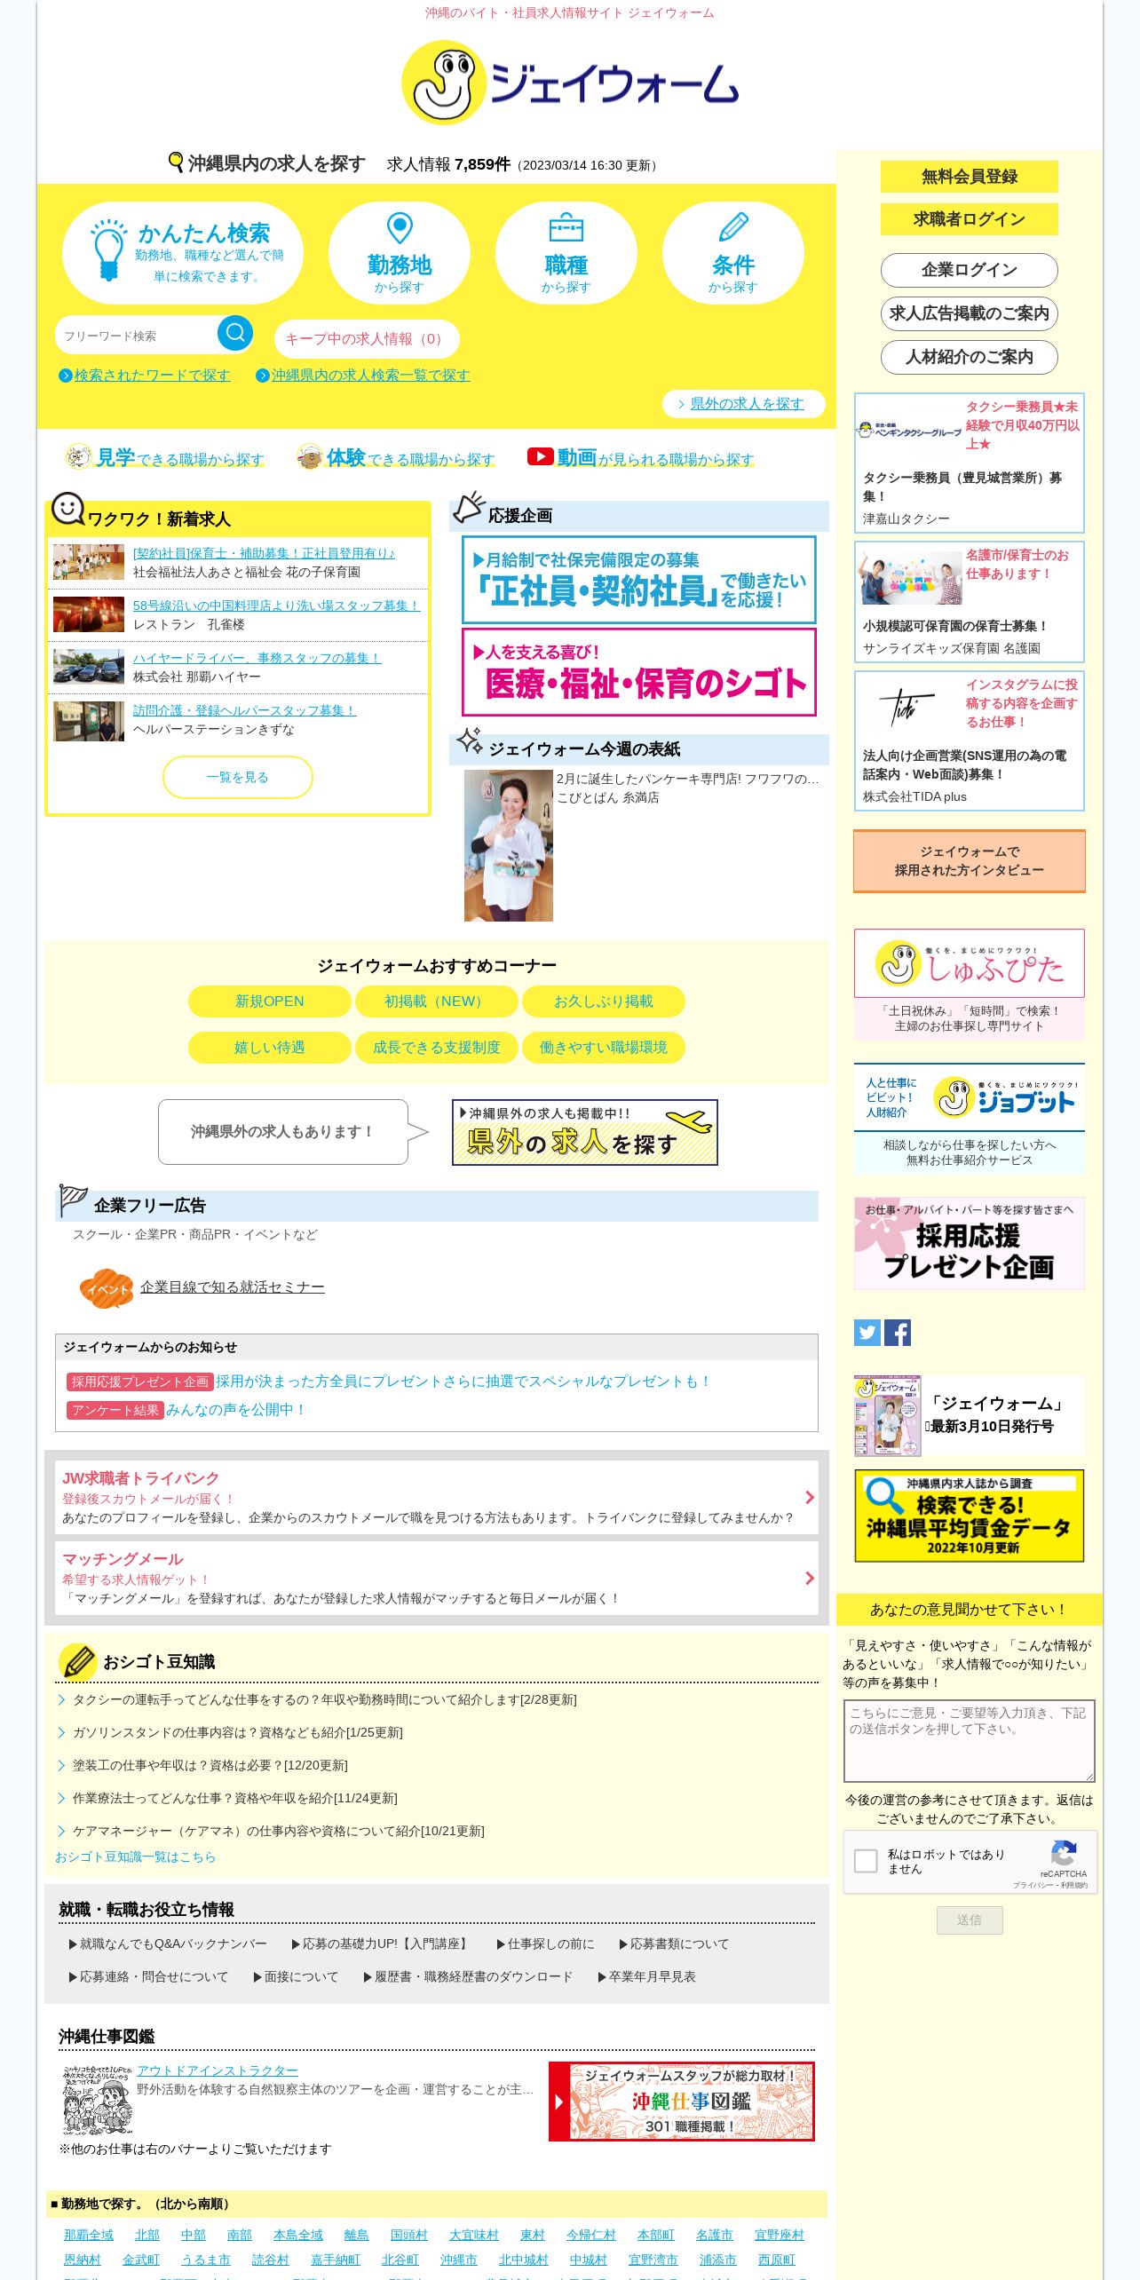
Task: Click the 那覇ハイヤー cars thumbnail
Action: 89,667
